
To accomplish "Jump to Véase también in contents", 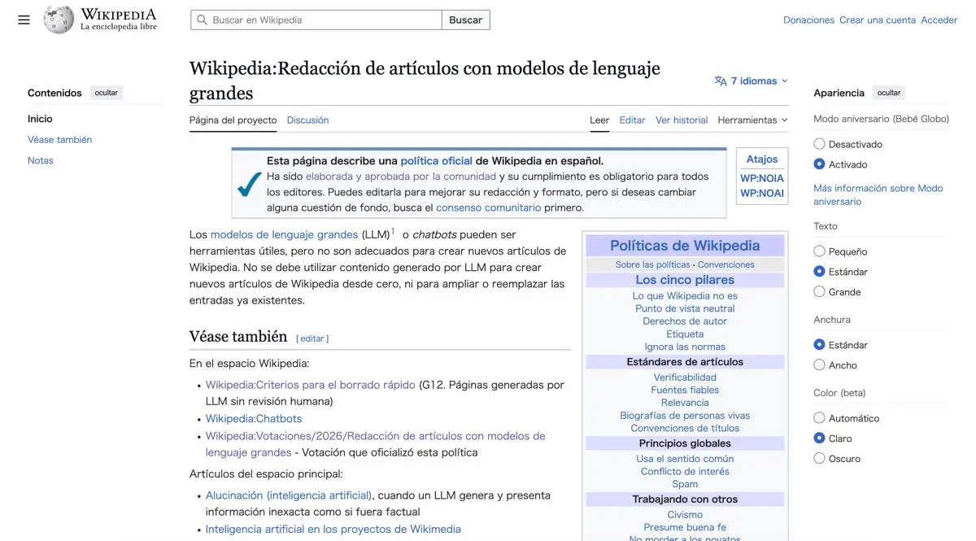I will (59, 140).
